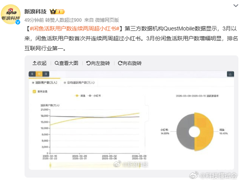The height and width of the screenshot is (182, 240).
Task: Click the 2026-02-16 date axis label
Action: pos(50,157)
